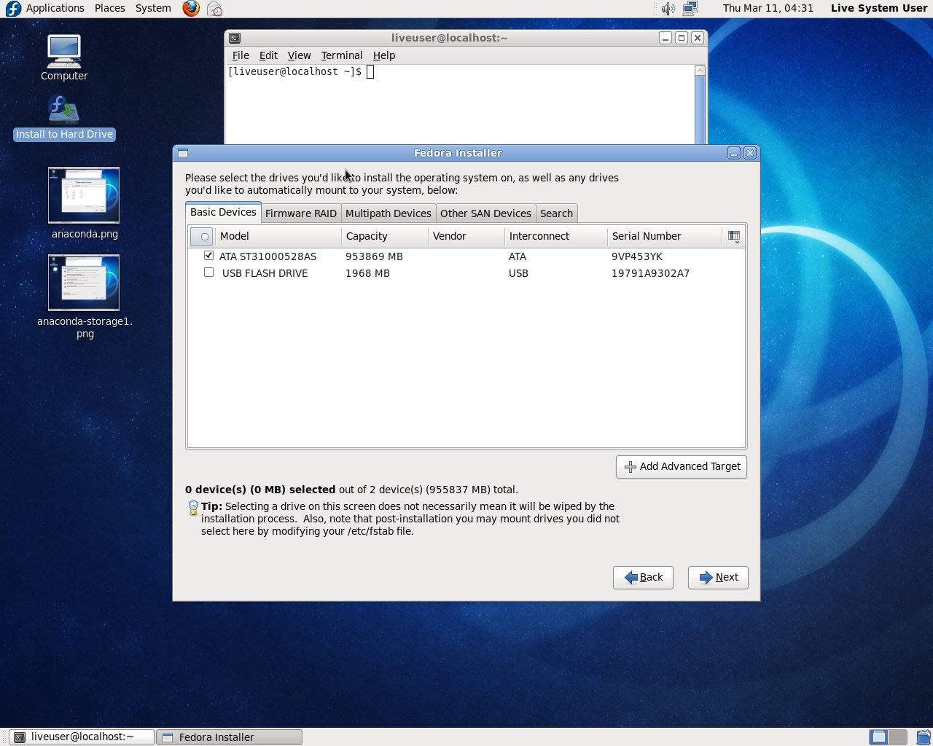The image size is (933, 746).
Task: Click the Add Advanced Target button
Action: click(x=682, y=466)
